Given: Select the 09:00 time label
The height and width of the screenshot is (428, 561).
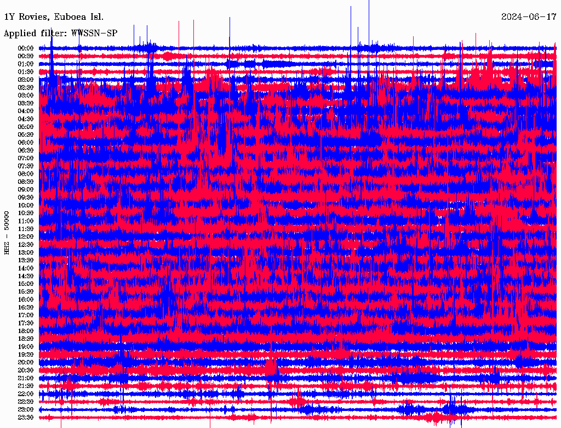Looking at the screenshot, I should point(26,190).
